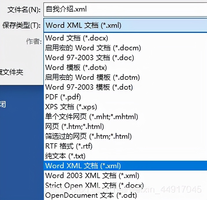This screenshot has height=200, width=207.
Task: Select Word 文档 (*.docx) format
Action: [x=125, y=38]
